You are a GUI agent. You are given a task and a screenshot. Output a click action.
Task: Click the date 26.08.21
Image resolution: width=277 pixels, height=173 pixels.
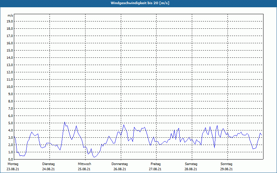(x=120, y=169)
